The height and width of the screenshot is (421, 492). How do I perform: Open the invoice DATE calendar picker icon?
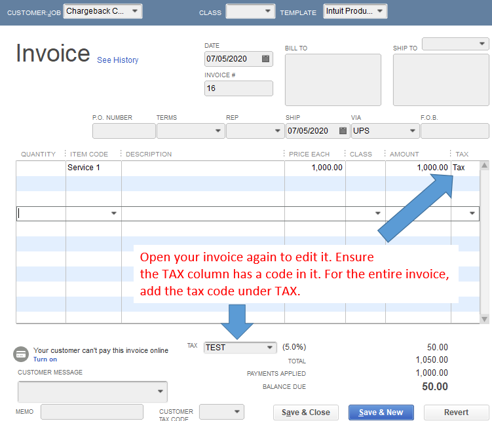(265, 59)
